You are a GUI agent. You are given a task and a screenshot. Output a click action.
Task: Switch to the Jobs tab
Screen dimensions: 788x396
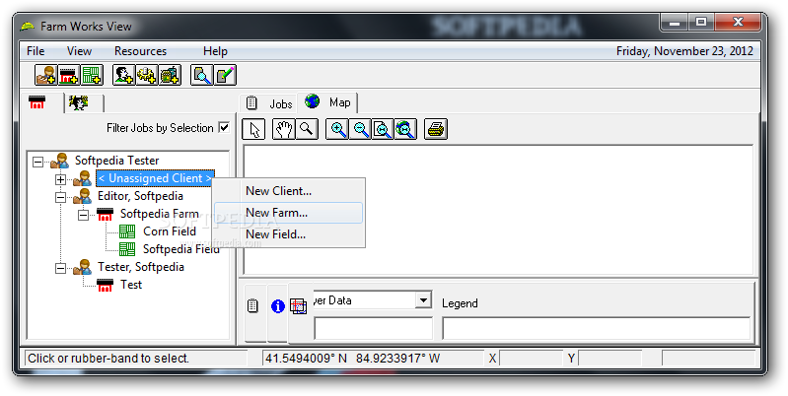(269, 103)
